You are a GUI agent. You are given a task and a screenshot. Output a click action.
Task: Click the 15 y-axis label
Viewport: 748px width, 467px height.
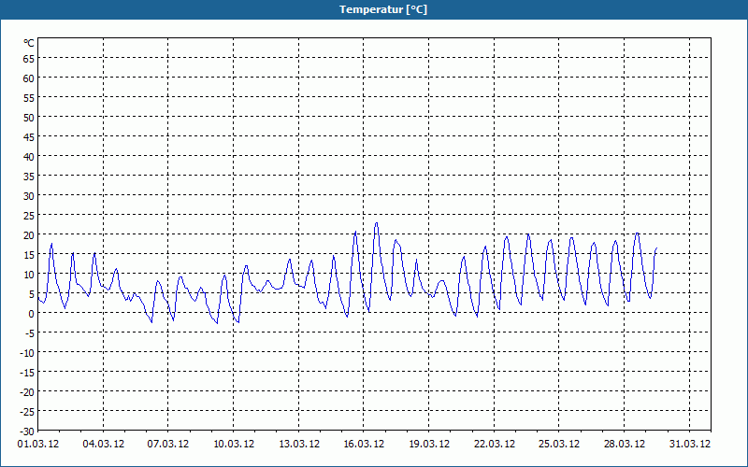coord(29,255)
